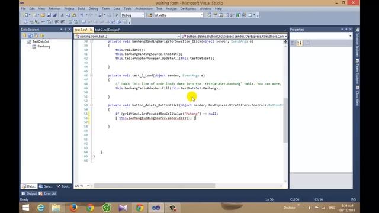Open the Windows Start button
Screen dimensions: 379x213
tap(25, 208)
